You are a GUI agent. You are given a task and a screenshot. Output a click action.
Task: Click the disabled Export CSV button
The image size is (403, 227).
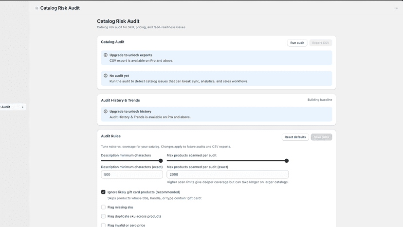click(320, 43)
